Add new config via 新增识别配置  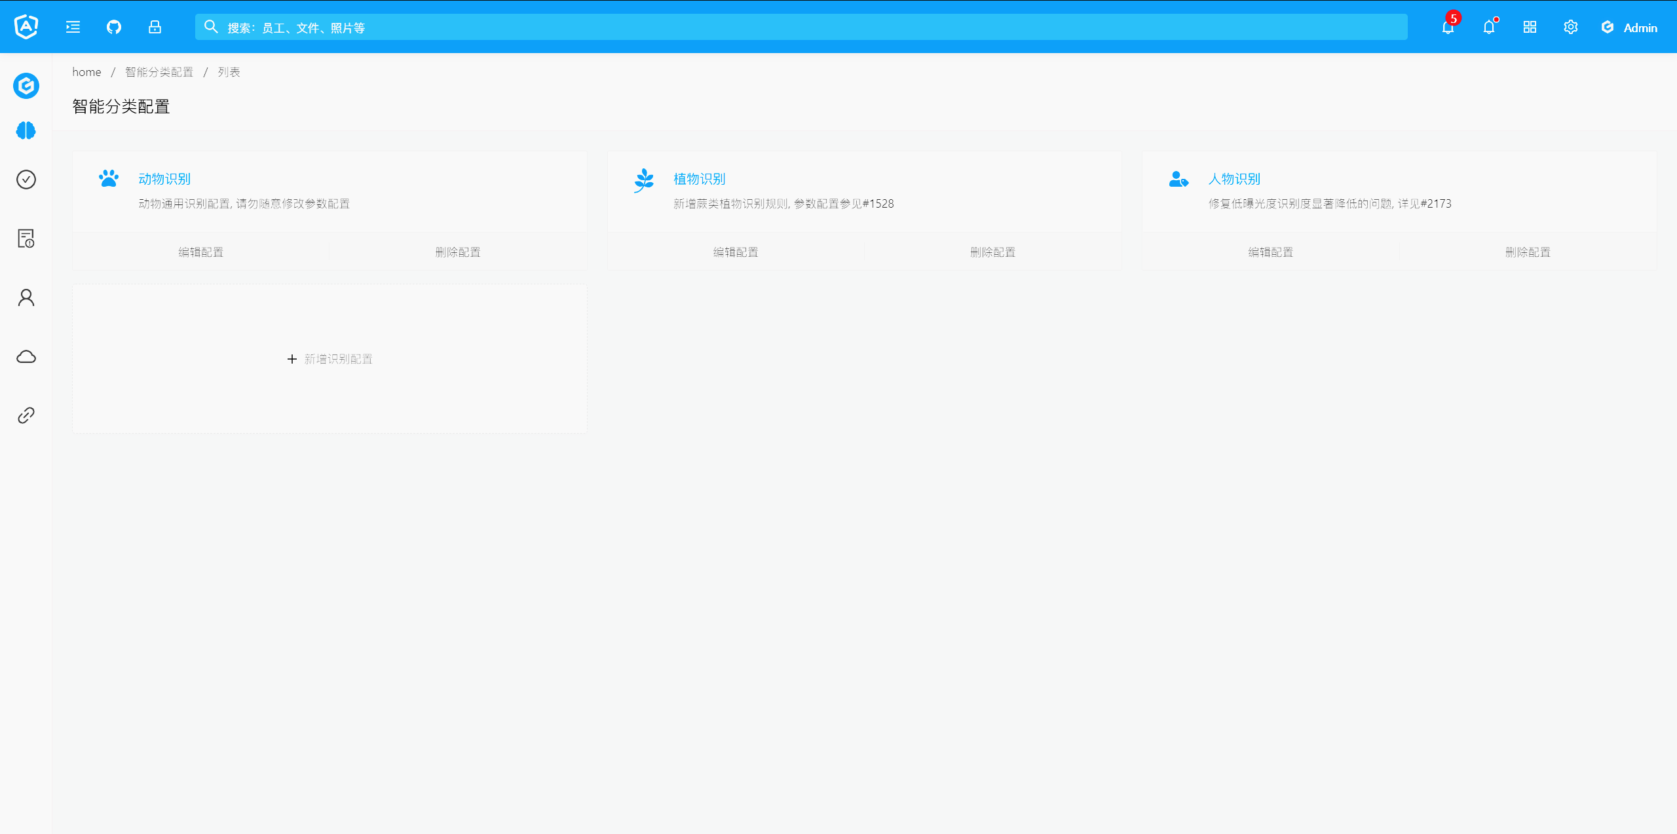click(x=330, y=359)
